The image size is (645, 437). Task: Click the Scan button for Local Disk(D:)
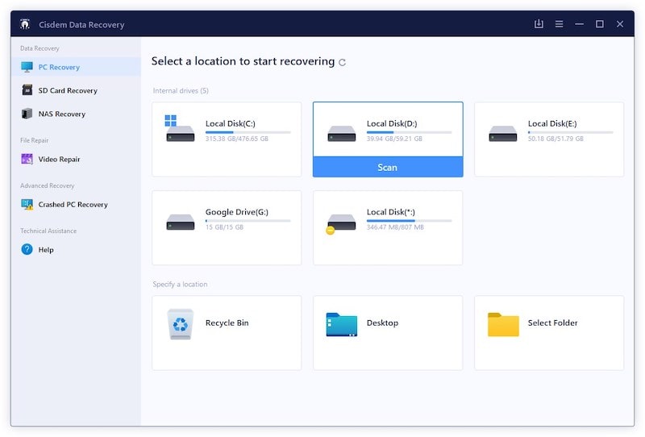(x=388, y=167)
